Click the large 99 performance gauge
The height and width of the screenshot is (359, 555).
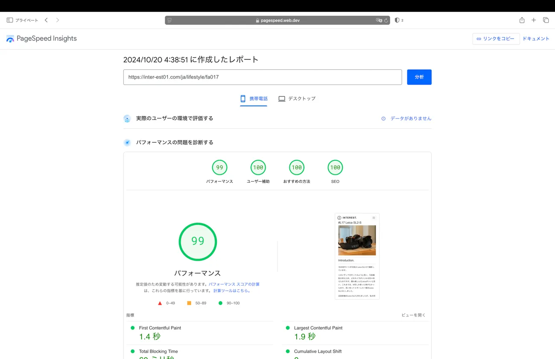(x=198, y=241)
